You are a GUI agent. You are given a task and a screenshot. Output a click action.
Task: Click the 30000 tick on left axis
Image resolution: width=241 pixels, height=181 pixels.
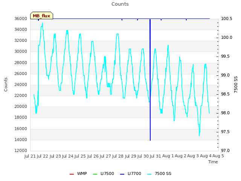point(21,52)
